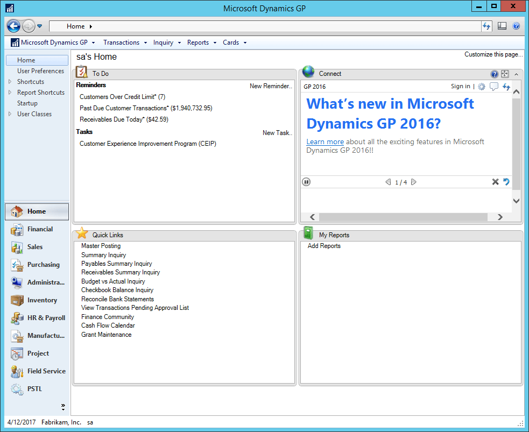The width and height of the screenshot is (529, 432).
Task: Open the Home navigation pane button
Action: [37, 211]
